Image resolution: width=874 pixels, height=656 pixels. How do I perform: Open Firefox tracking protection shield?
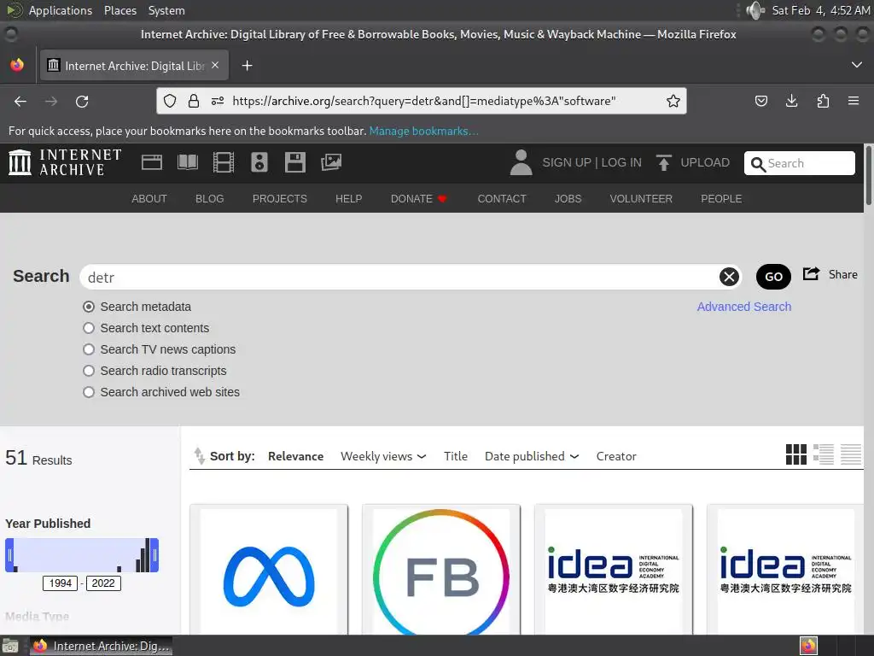point(170,101)
